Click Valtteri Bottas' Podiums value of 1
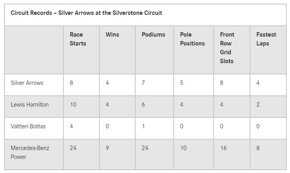 [x=143, y=126]
